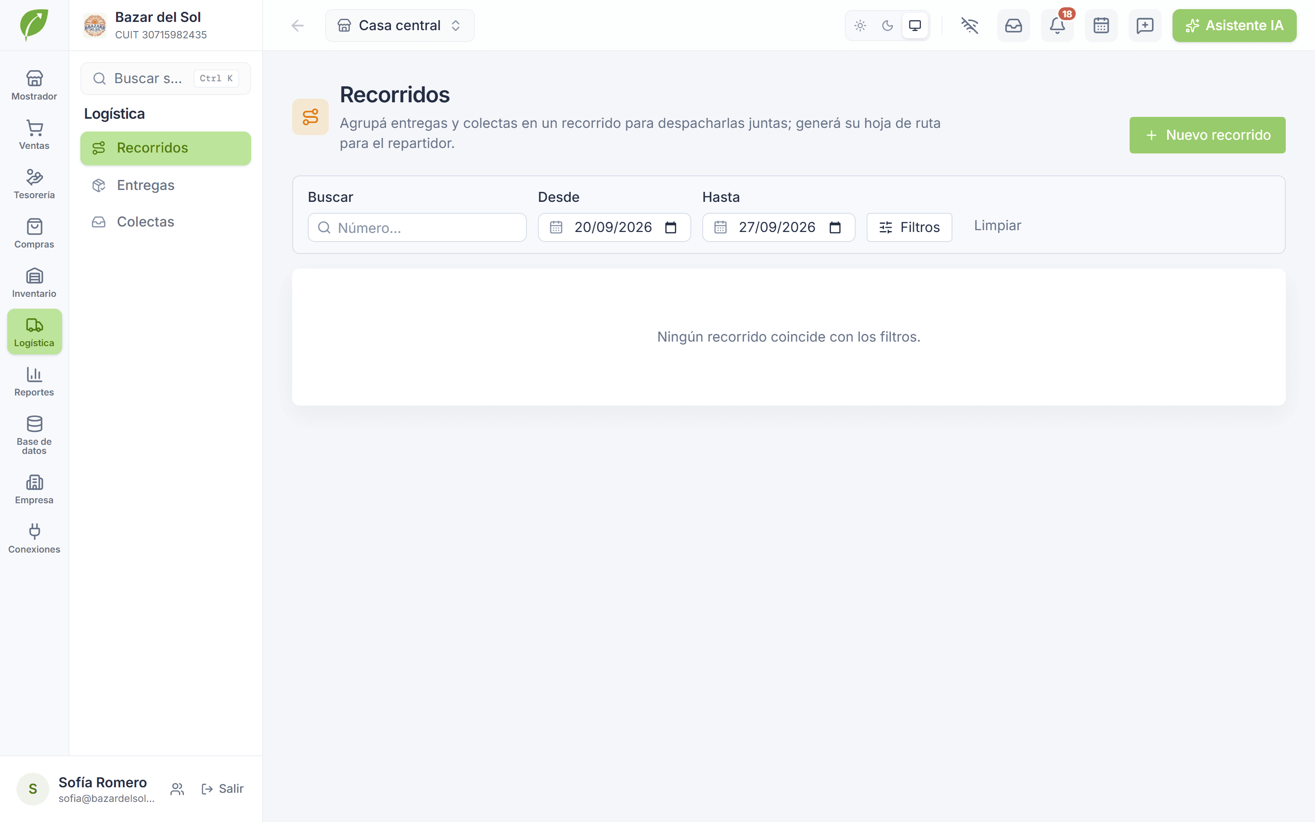Click the Nuevo recorrido button

[1207, 135]
